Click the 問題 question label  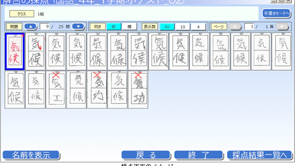point(14,27)
